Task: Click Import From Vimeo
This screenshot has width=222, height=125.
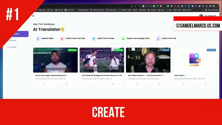Action: pos(103,39)
